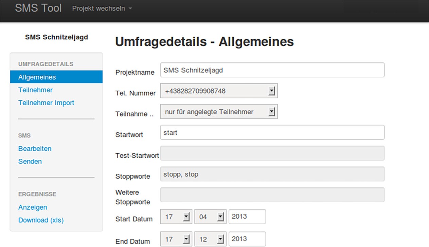Click the Weitere Stoppworte field
Screen dimensions: 429x247
click(272, 195)
